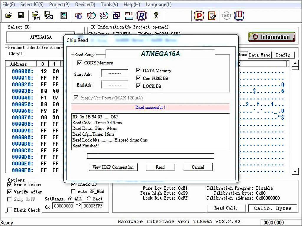Click the TEST toolbar icon
This screenshot has width=302, height=226.
[x=226, y=16]
